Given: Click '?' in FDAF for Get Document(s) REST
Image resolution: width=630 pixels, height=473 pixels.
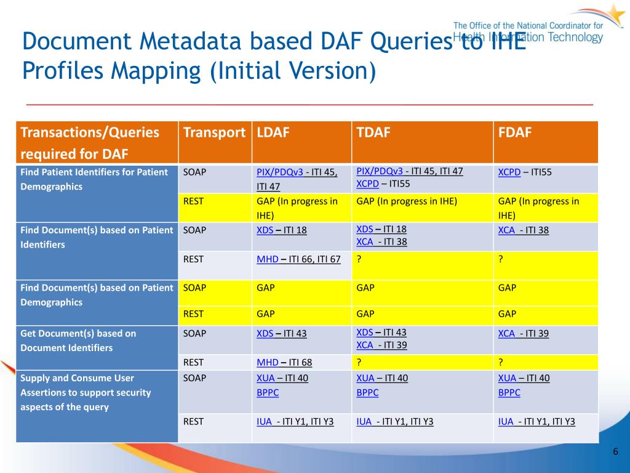Looking at the screenshot, I should pos(501,362).
